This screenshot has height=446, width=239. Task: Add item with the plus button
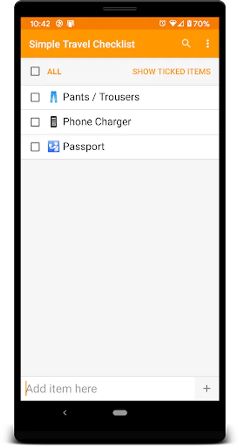click(207, 389)
